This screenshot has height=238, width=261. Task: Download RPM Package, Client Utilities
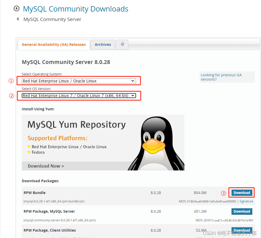[x=242, y=230]
